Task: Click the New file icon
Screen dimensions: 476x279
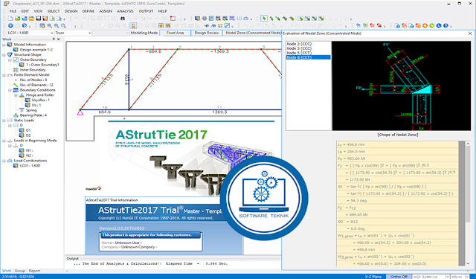Action: coord(10,19)
